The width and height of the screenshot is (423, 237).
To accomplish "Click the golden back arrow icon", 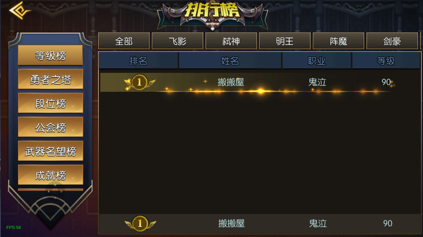I will [20, 10].
